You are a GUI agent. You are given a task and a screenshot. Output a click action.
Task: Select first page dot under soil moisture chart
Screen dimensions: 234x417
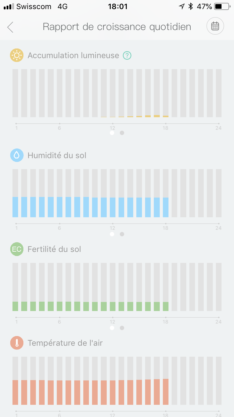[x=112, y=234]
